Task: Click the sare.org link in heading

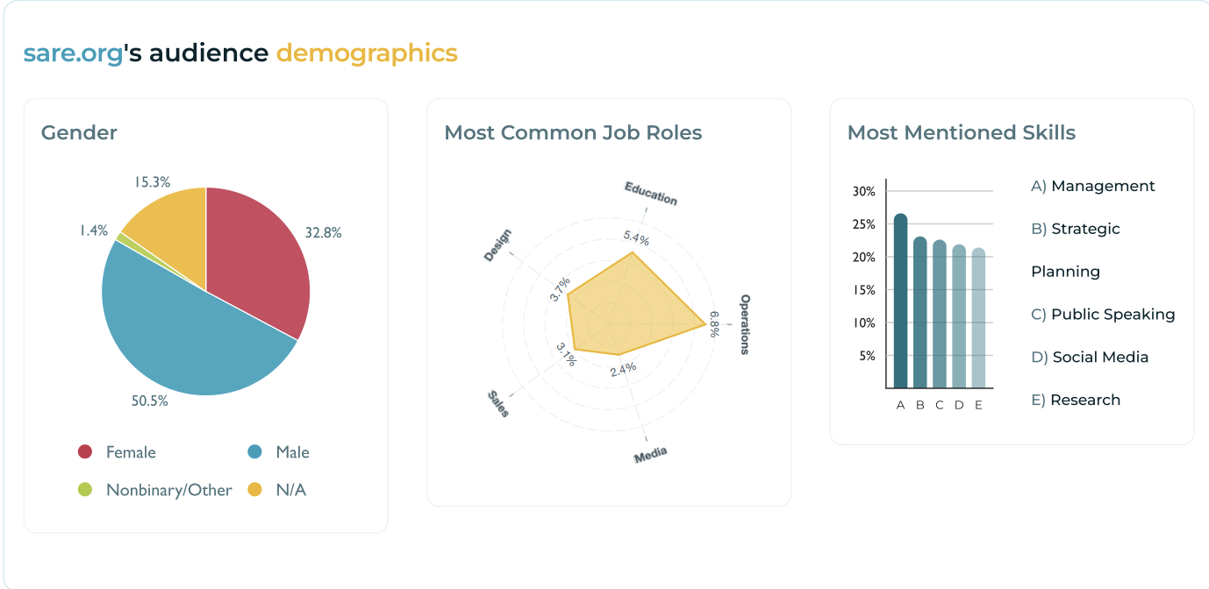Action: (73, 53)
